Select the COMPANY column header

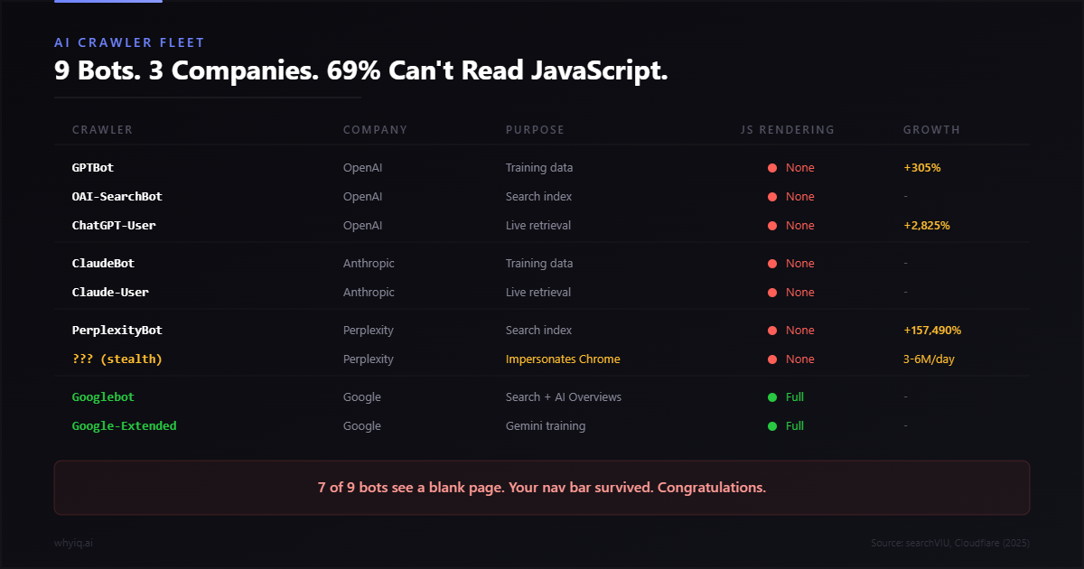375,130
